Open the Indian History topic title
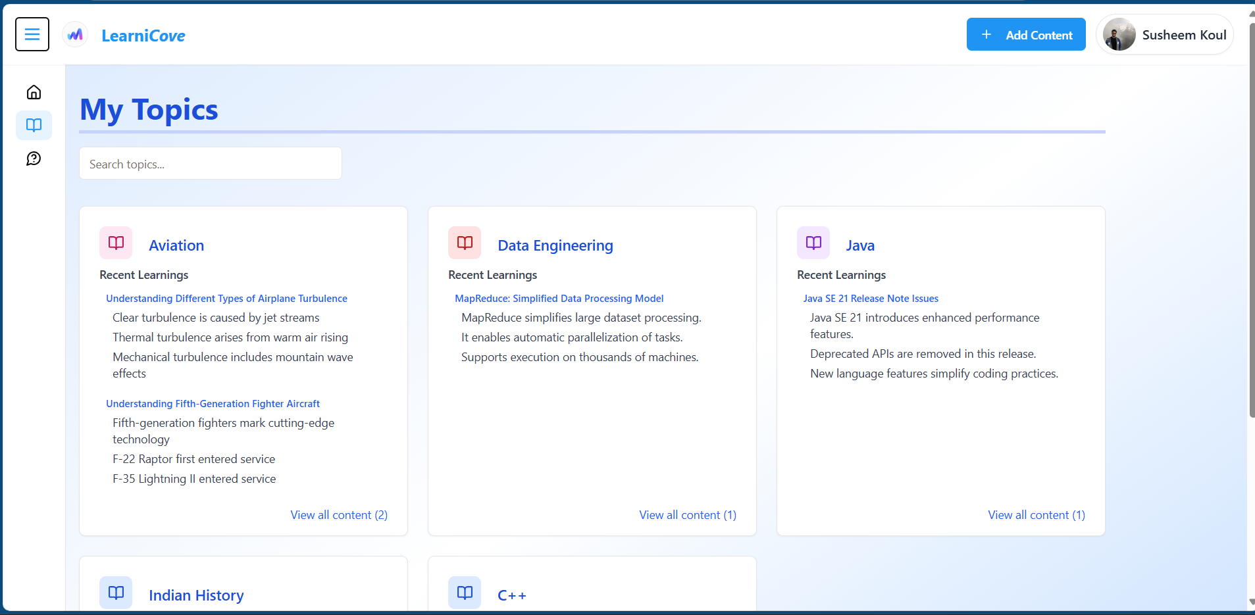The width and height of the screenshot is (1255, 615). tap(196, 595)
